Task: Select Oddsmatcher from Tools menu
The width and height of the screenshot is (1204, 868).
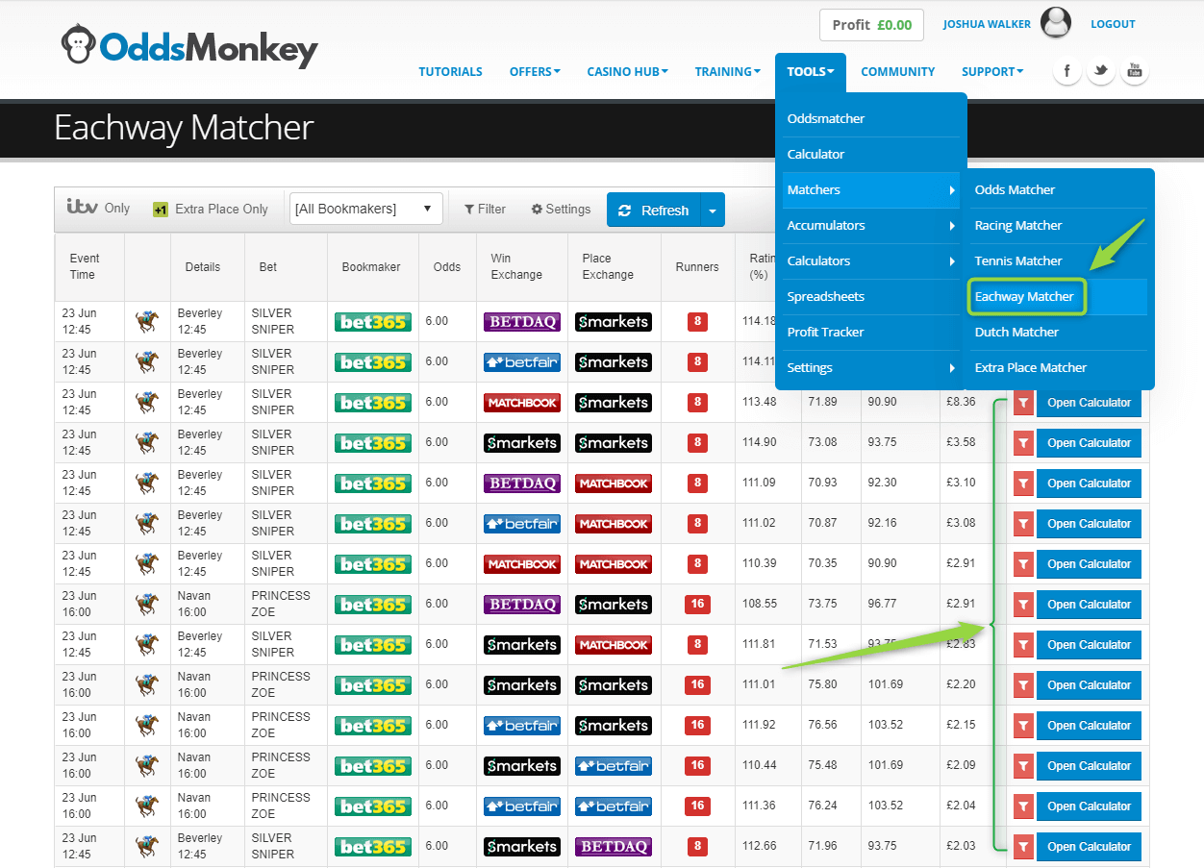Action: [x=871, y=118]
